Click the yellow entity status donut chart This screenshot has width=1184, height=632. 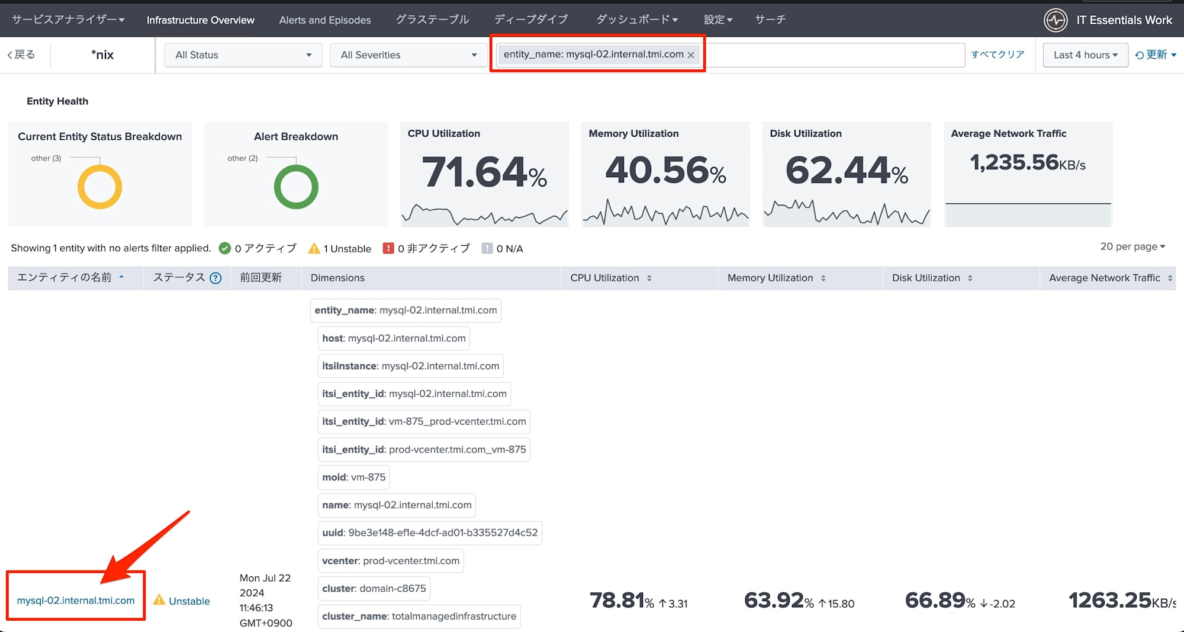(99, 187)
